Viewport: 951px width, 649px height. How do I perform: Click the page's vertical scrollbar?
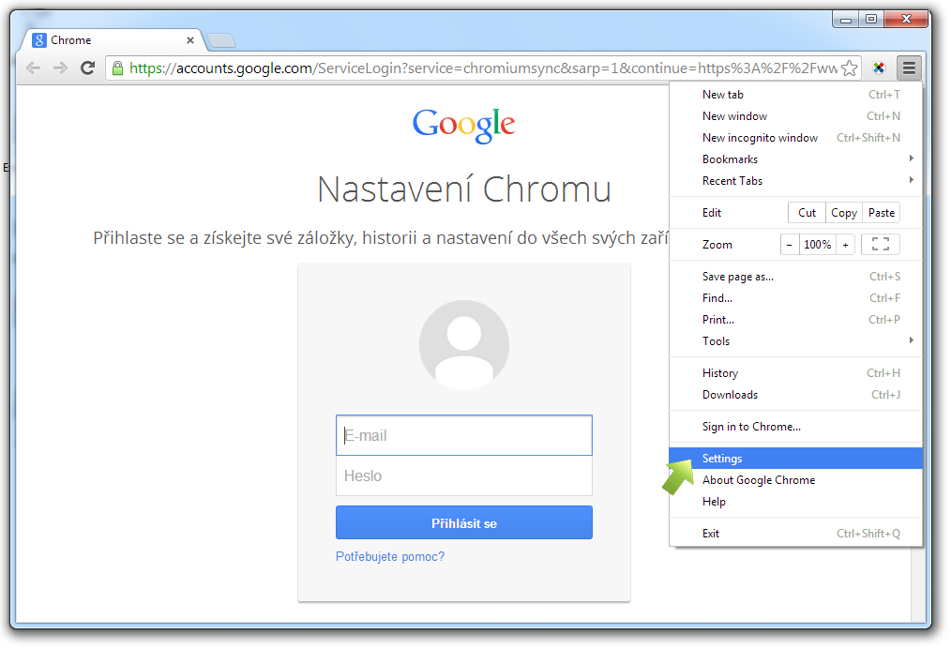pos(916,584)
